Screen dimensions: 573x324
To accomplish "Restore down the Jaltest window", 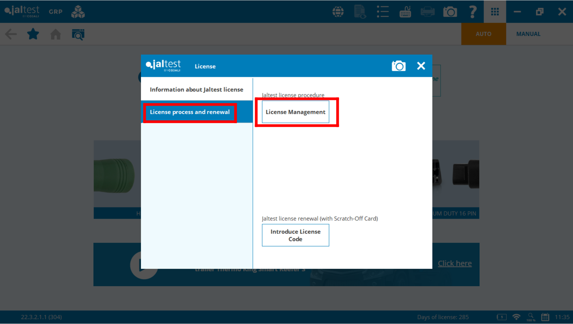I will click(540, 12).
